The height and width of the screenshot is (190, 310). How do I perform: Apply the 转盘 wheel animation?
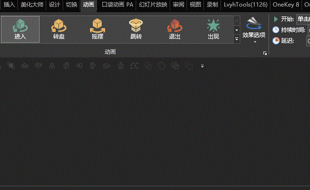pos(58,29)
